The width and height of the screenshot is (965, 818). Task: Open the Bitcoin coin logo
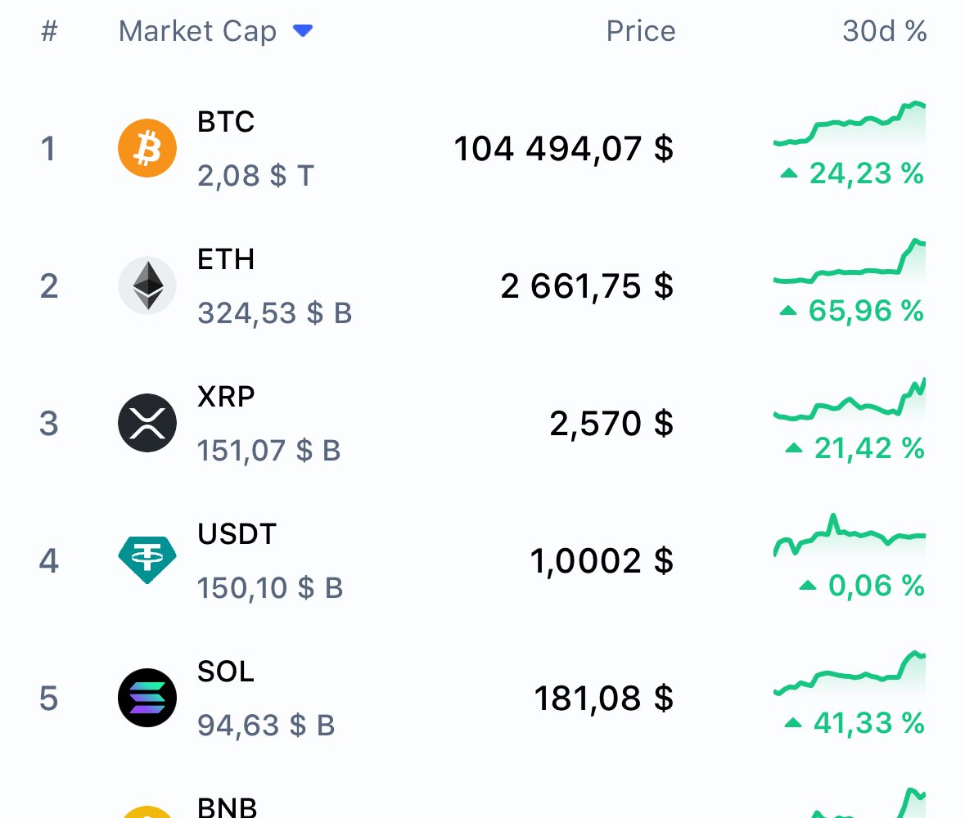click(147, 148)
